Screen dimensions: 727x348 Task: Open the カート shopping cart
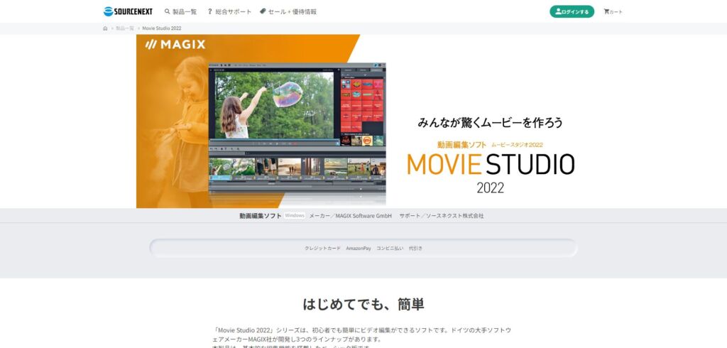[x=613, y=11]
